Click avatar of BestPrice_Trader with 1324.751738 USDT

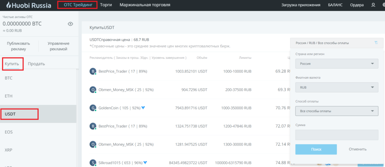[93, 126]
